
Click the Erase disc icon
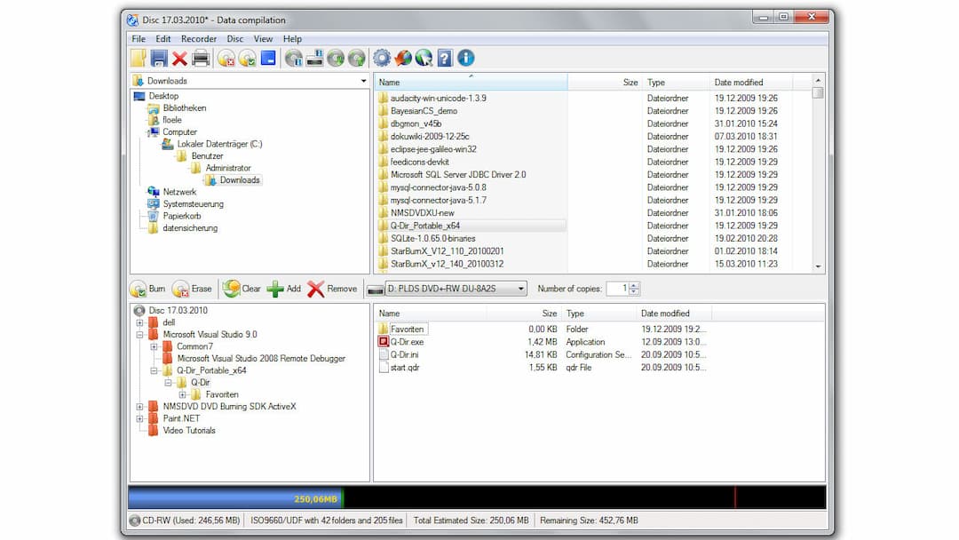coord(192,288)
